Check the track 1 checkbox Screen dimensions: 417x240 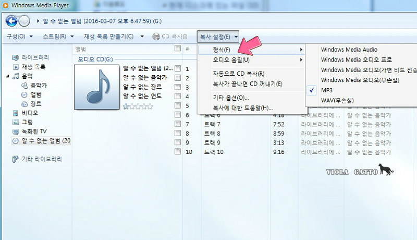click(178, 69)
